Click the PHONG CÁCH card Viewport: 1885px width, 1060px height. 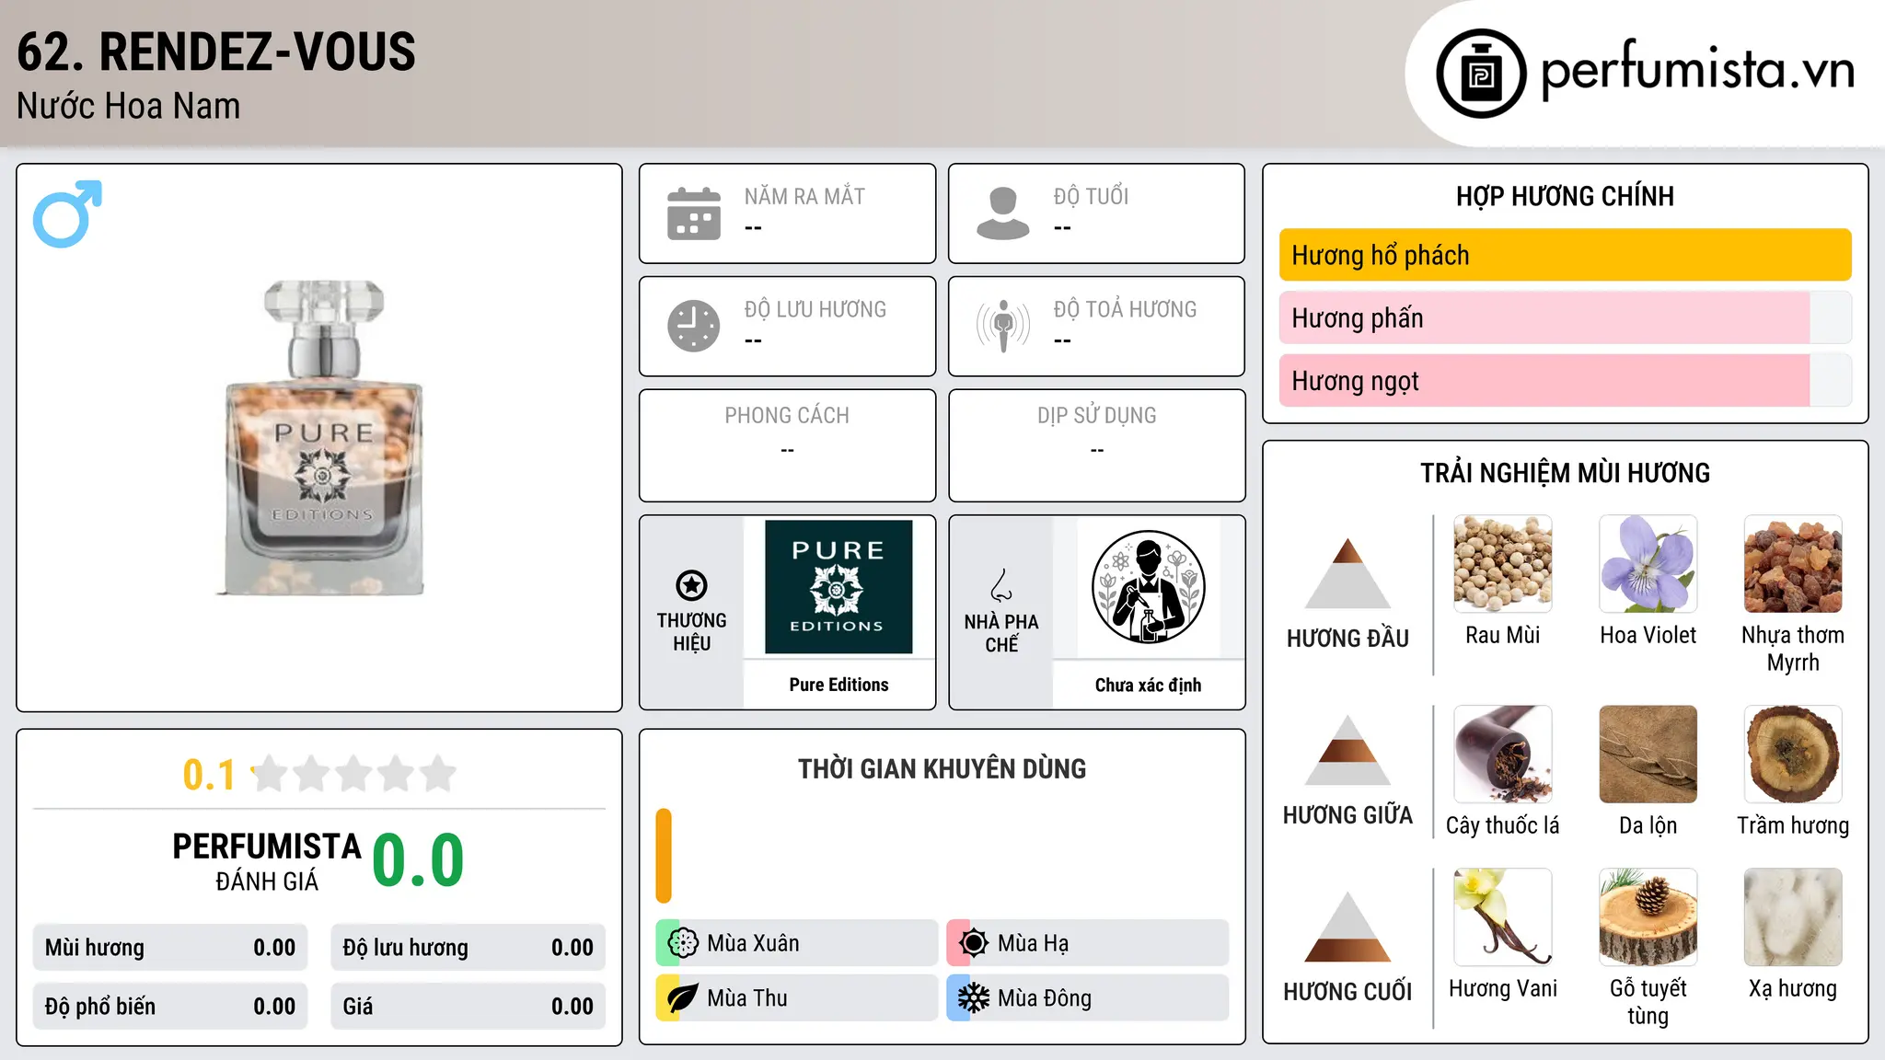[788, 445]
